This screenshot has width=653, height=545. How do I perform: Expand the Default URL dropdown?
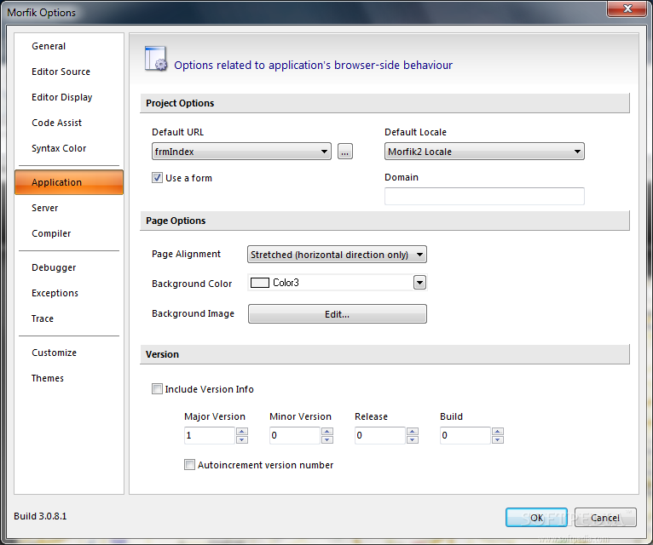click(241, 152)
